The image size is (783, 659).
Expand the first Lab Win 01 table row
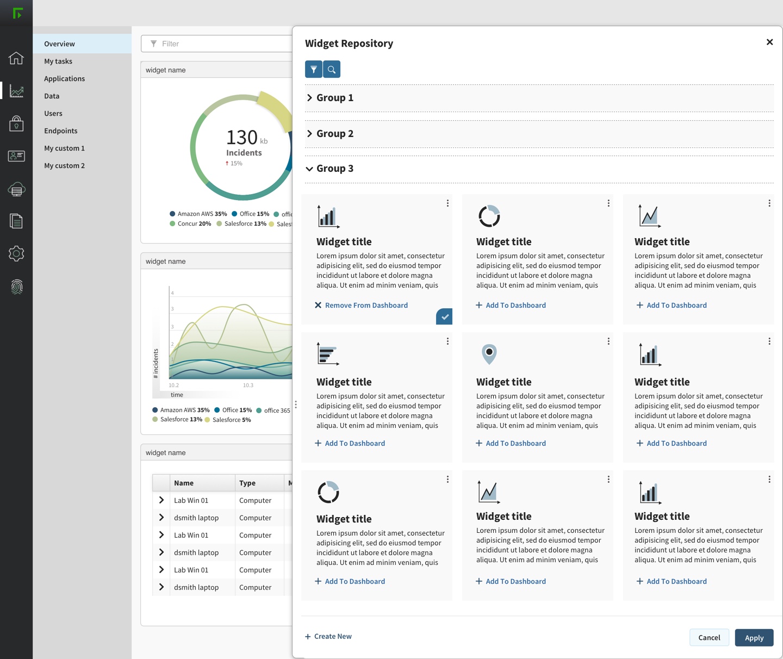(161, 500)
